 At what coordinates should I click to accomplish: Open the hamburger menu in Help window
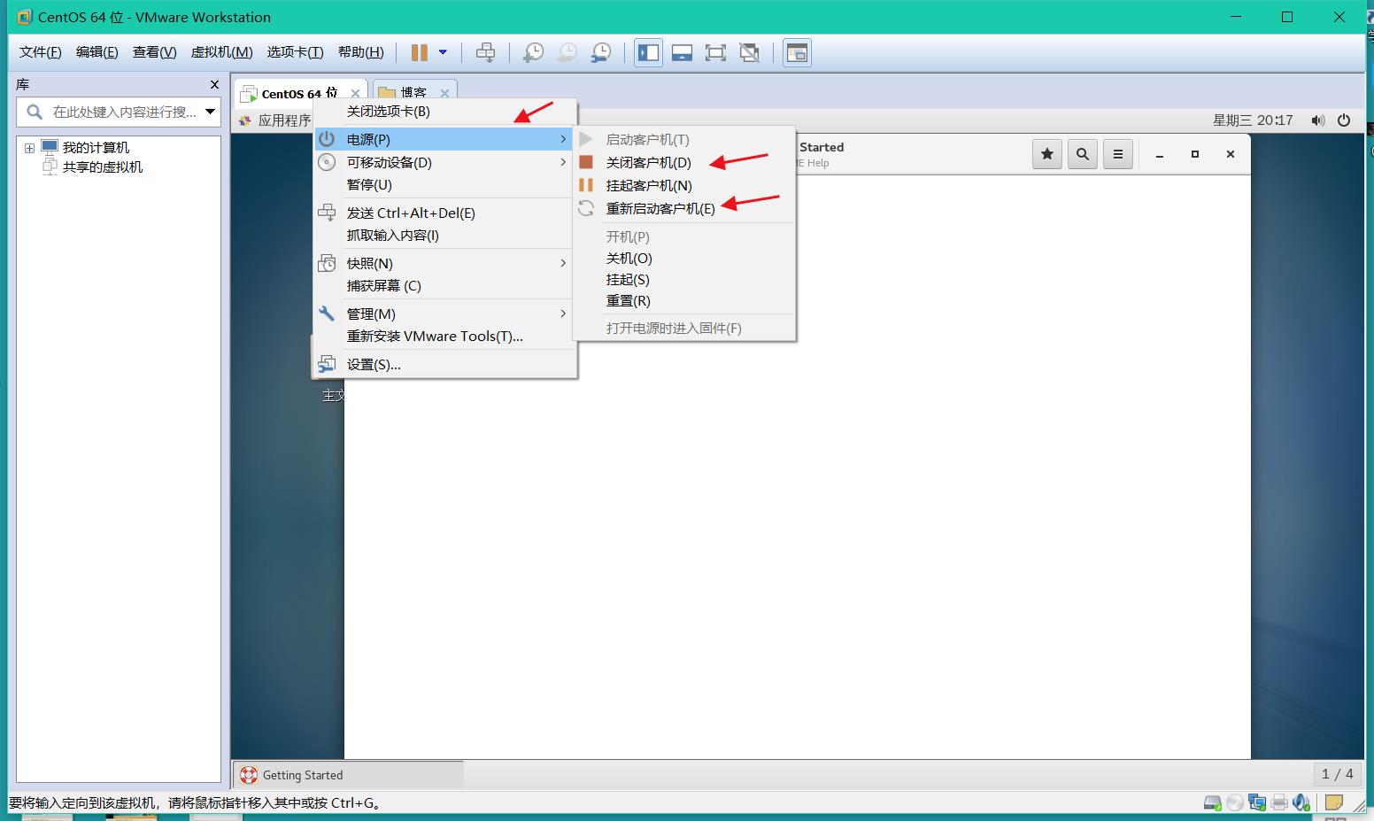1118,154
